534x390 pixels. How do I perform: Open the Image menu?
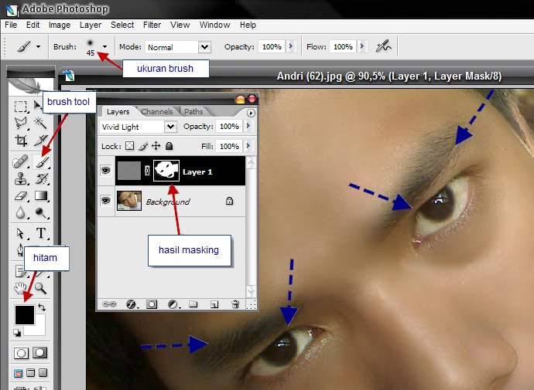click(60, 25)
